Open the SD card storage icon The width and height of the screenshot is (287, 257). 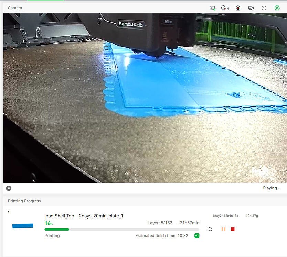pos(212,8)
